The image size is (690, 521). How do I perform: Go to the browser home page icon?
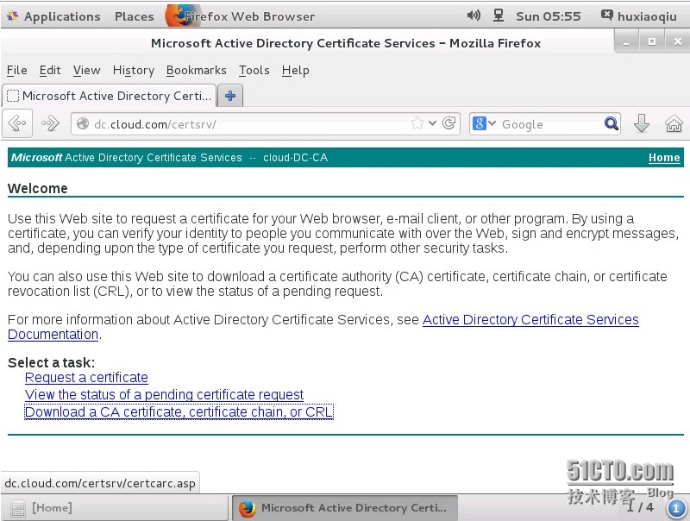coord(674,123)
